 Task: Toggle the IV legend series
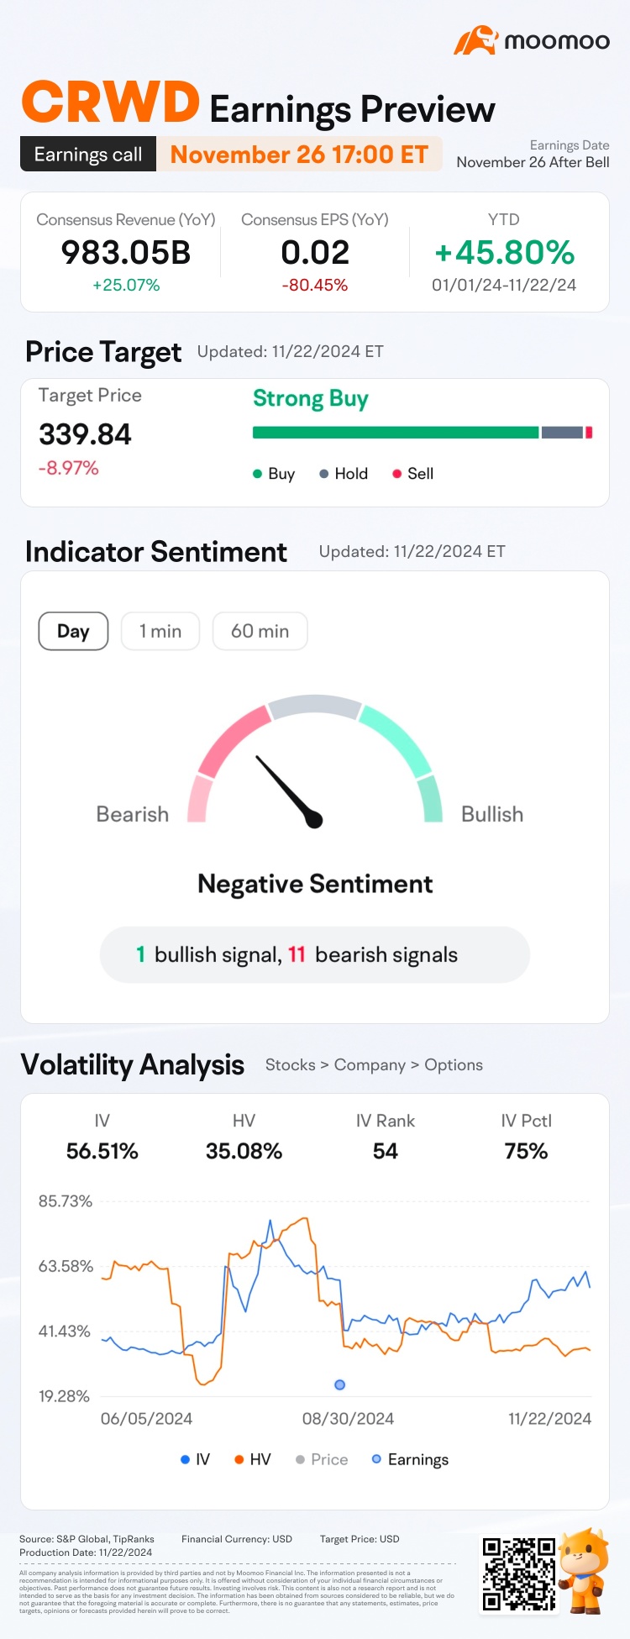pos(195,1459)
